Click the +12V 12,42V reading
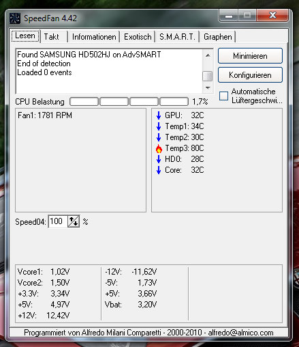Viewport: 299px width, 347px height. [44, 316]
